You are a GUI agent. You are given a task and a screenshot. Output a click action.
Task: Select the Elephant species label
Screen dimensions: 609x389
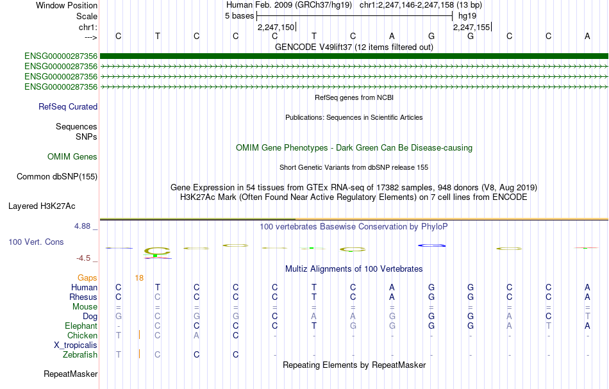81,326
